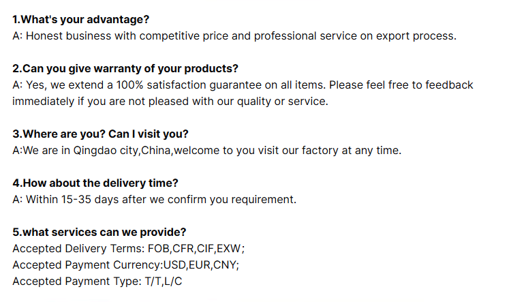526x302 pixels.
Task: Click the line starting with "immediately if you"
Action: (170, 102)
